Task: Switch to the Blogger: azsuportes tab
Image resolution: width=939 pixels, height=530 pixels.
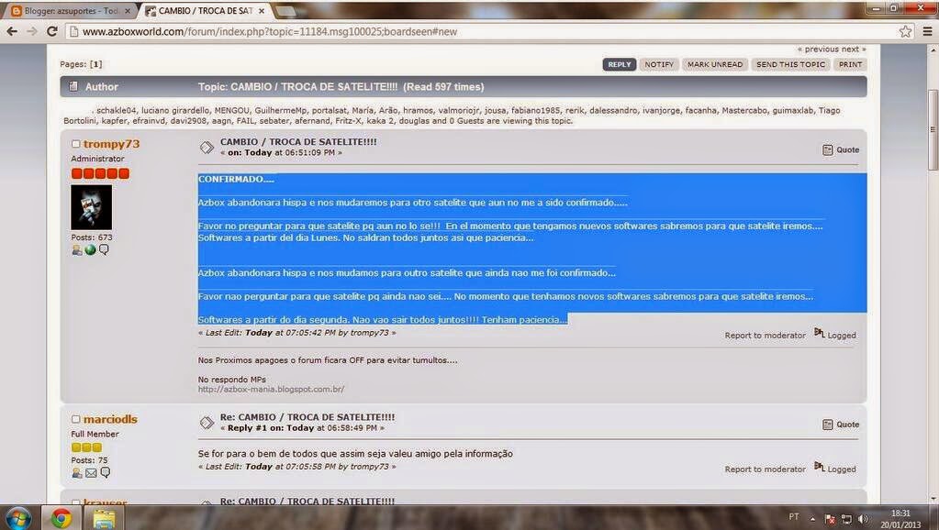Action: coord(71,11)
